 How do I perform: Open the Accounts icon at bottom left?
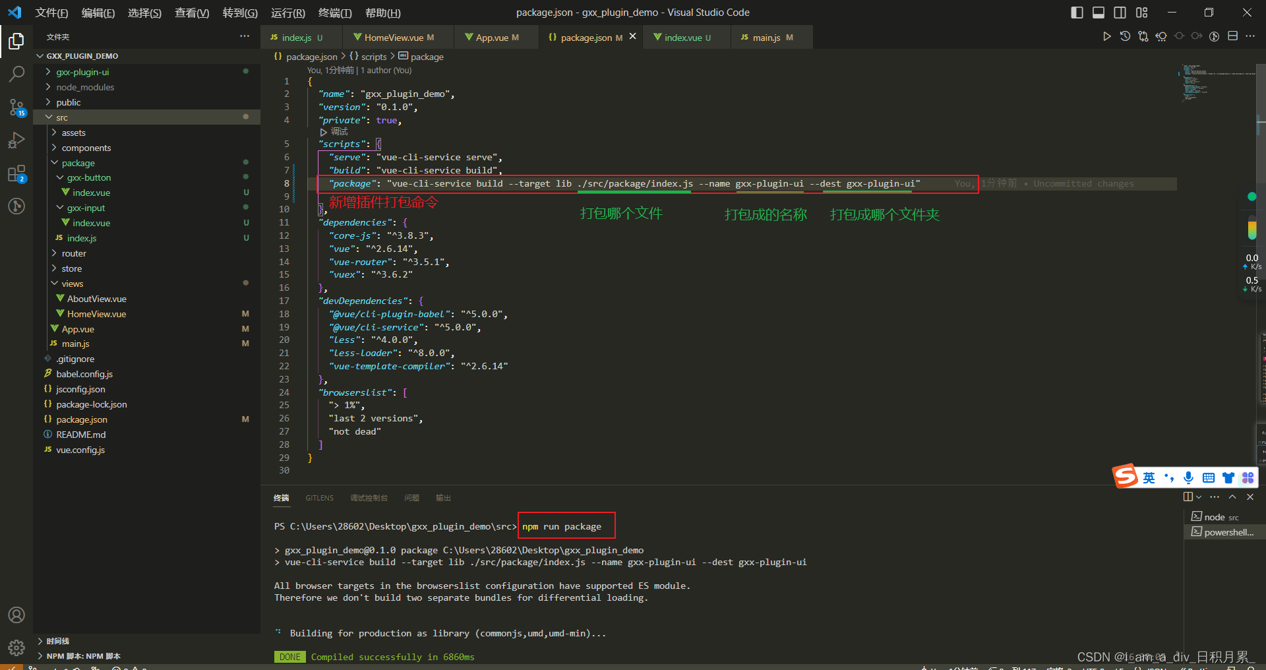[x=16, y=615]
